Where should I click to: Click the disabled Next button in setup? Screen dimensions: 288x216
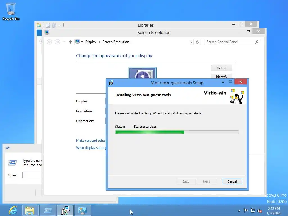(206, 181)
